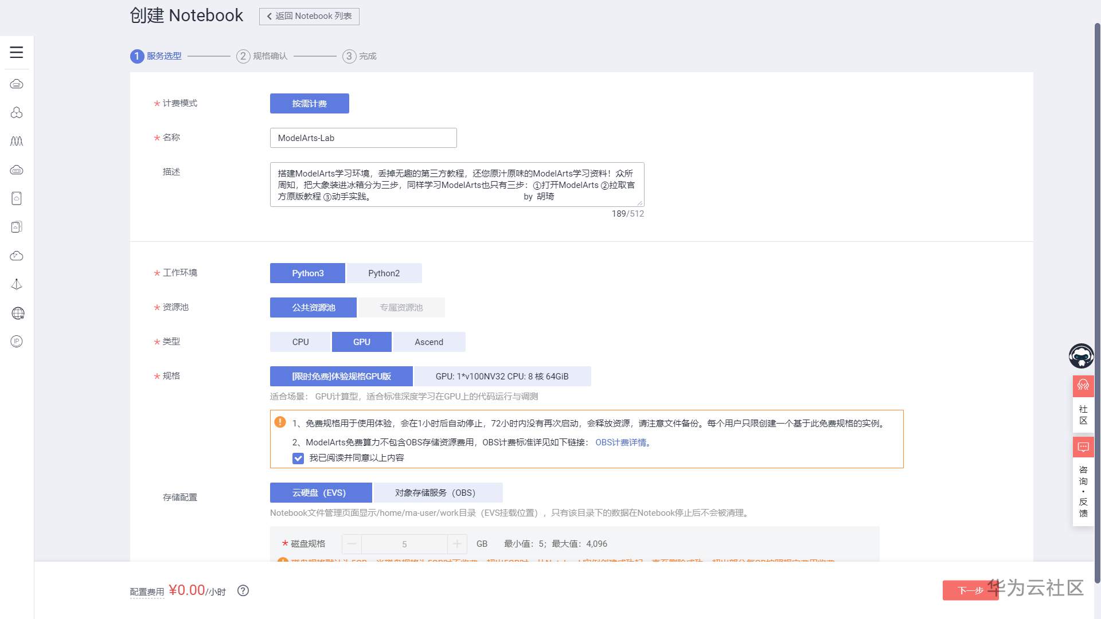Click the red next step button
1101x619 pixels.
[x=970, y=590]
